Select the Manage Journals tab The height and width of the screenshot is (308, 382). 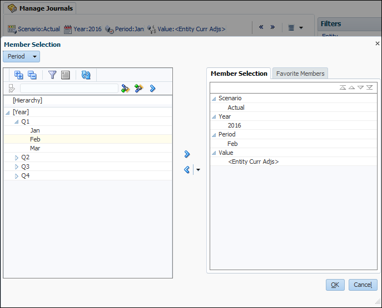tap(40, 8)
